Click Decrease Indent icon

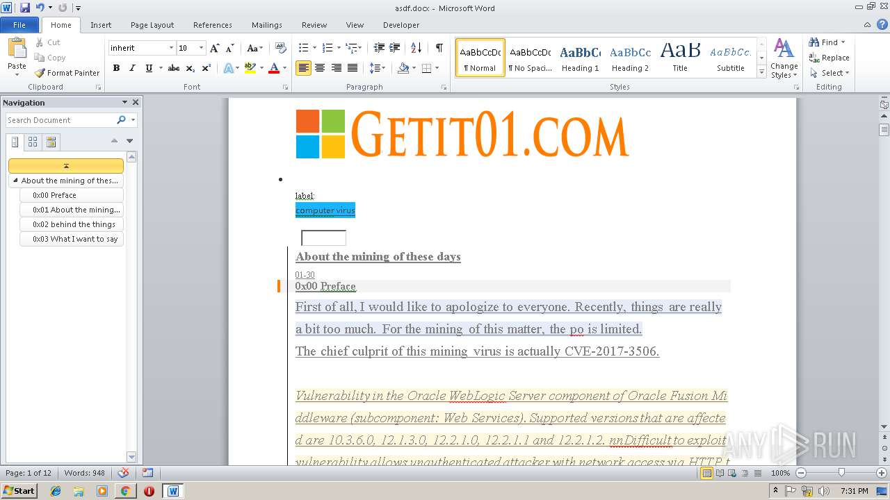point(379,48)
